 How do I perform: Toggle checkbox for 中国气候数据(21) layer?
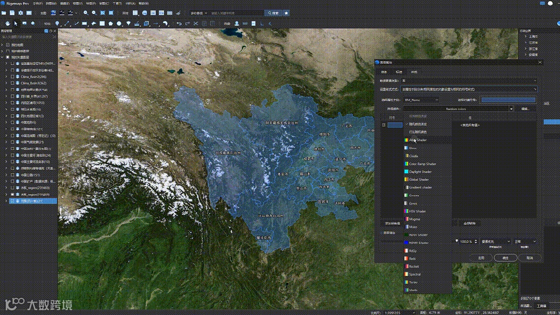point(12,142)
